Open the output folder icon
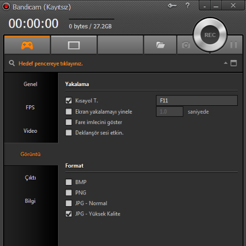The image size is (246, 246). (x=160, y=45)
